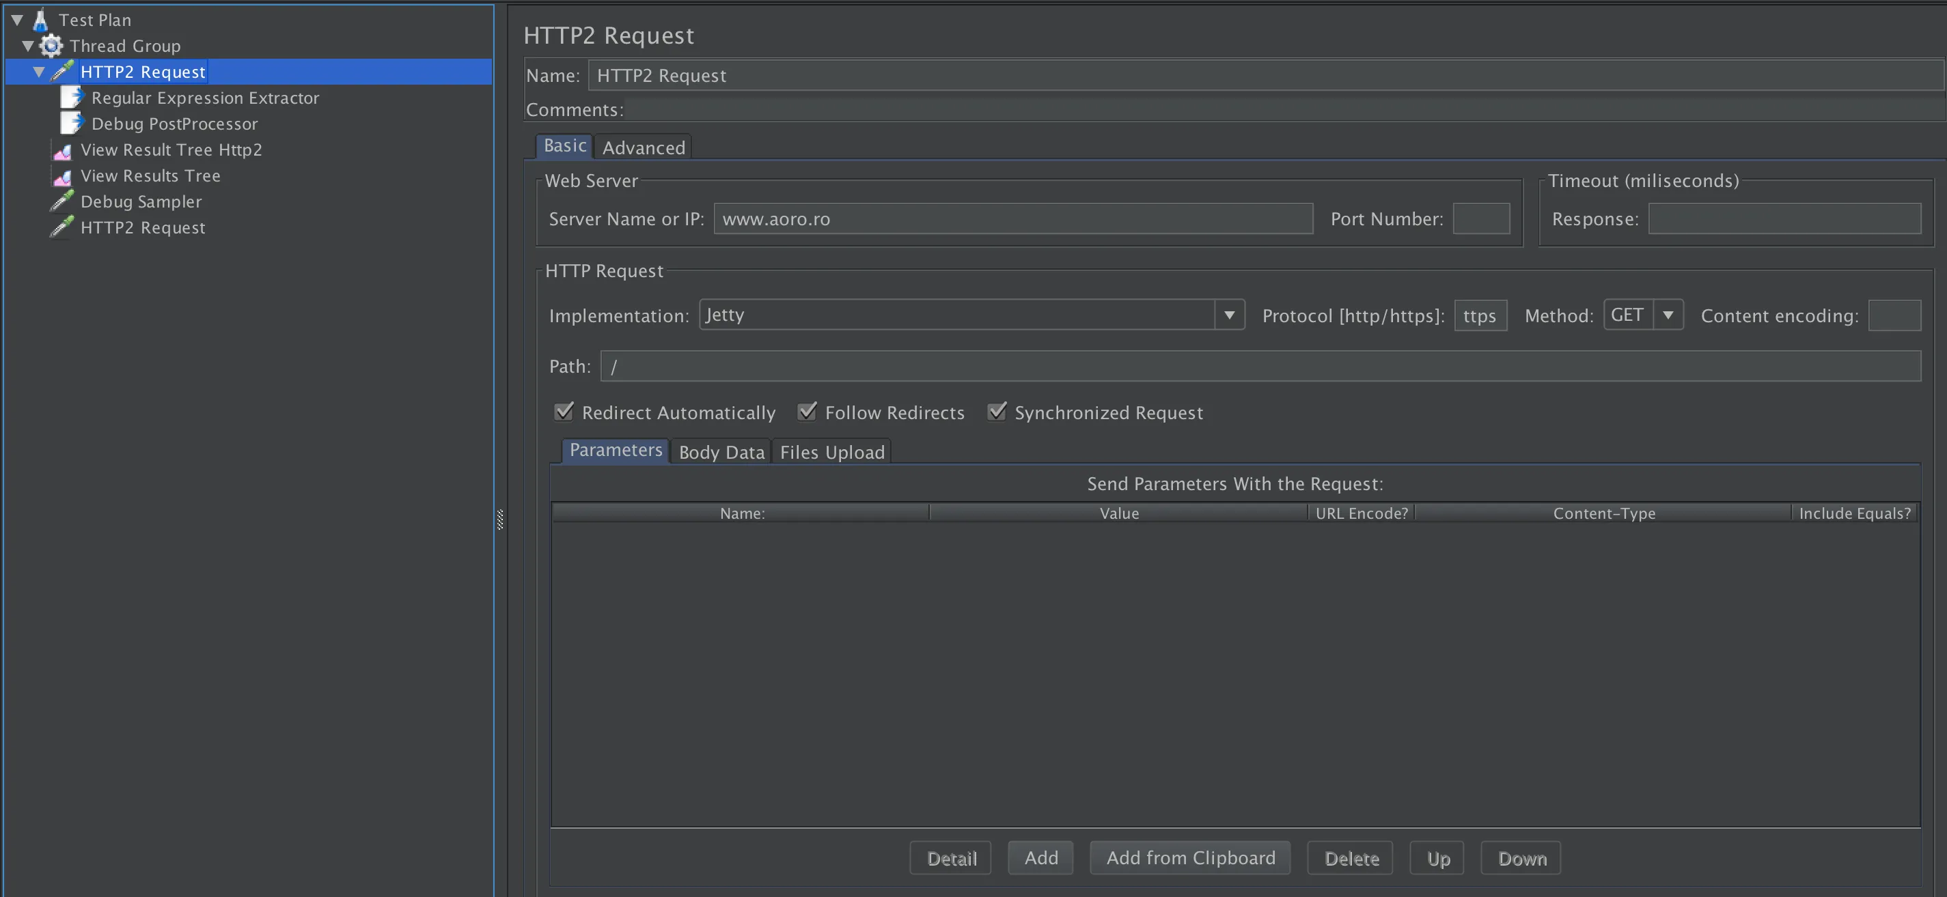The height and width of the screenshot is (897, 1947).
Task: Select Thread Group in tree
Action: (x=126, y=46)
